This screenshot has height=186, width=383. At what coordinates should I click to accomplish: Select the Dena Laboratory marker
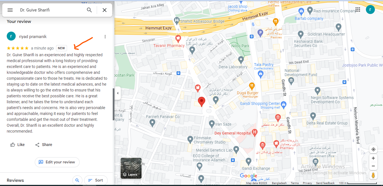241,59
